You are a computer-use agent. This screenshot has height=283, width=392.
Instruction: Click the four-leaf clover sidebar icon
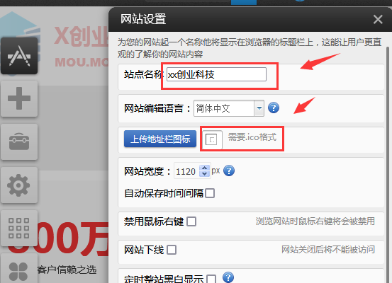point(19,270)
